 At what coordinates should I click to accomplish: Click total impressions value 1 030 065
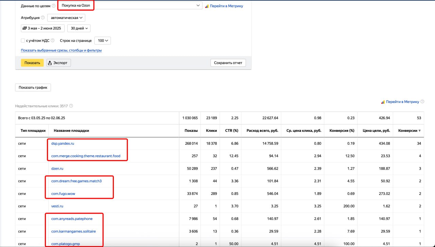coord(190,118)
